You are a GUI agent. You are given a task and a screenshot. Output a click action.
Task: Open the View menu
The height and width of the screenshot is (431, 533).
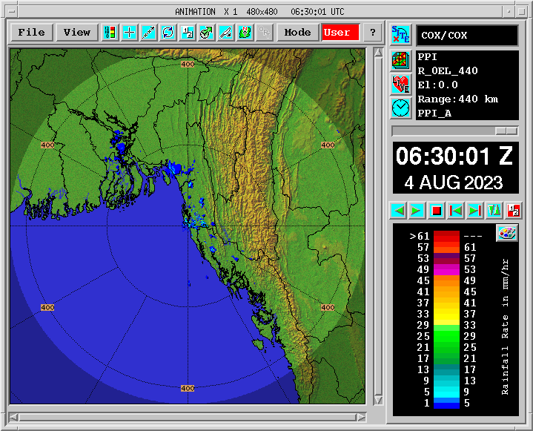pos(77,33)
